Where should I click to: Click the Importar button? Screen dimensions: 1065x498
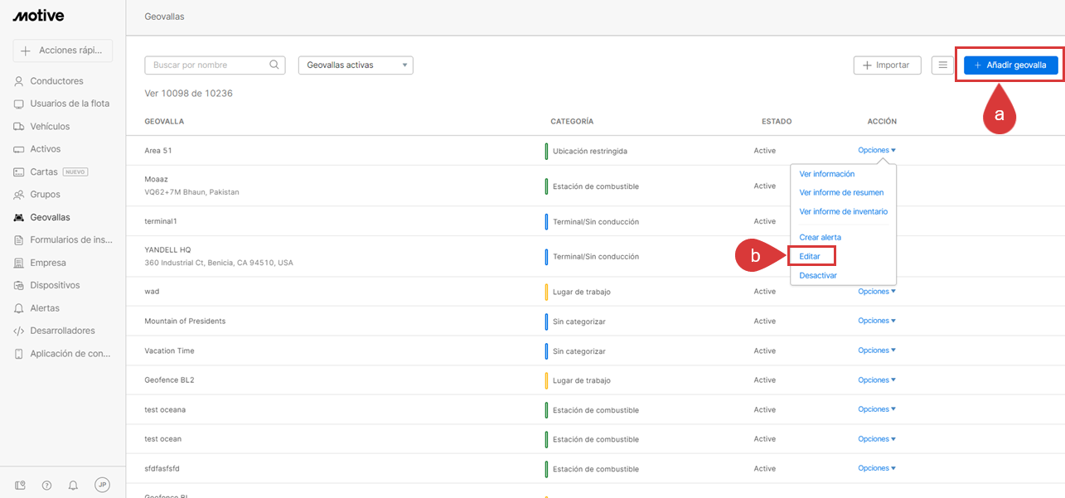click(x=887, y=65)
